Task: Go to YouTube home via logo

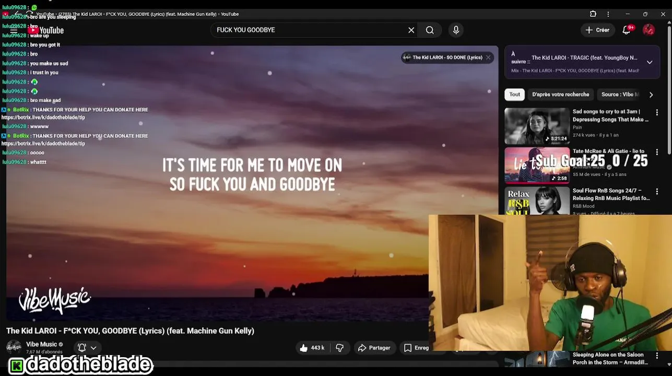Action: (x=46, y=30)
